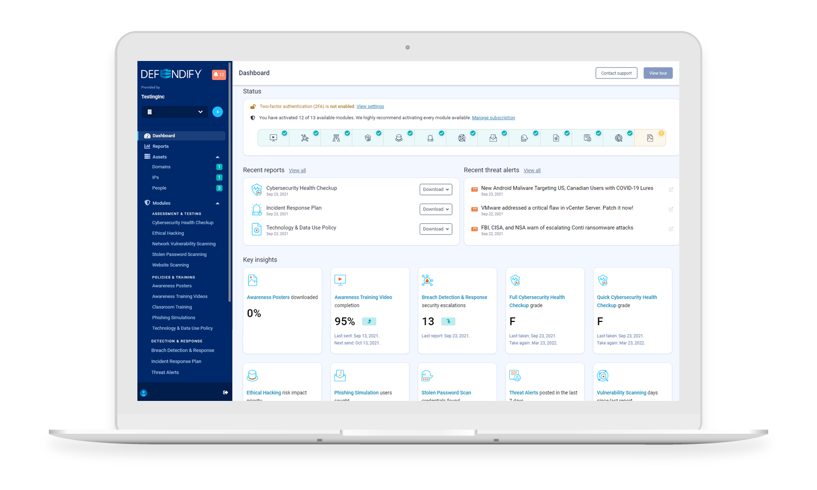Open the notifications bell showing 12
Viewport: 817px width, 490px height.
pos(219,75)
